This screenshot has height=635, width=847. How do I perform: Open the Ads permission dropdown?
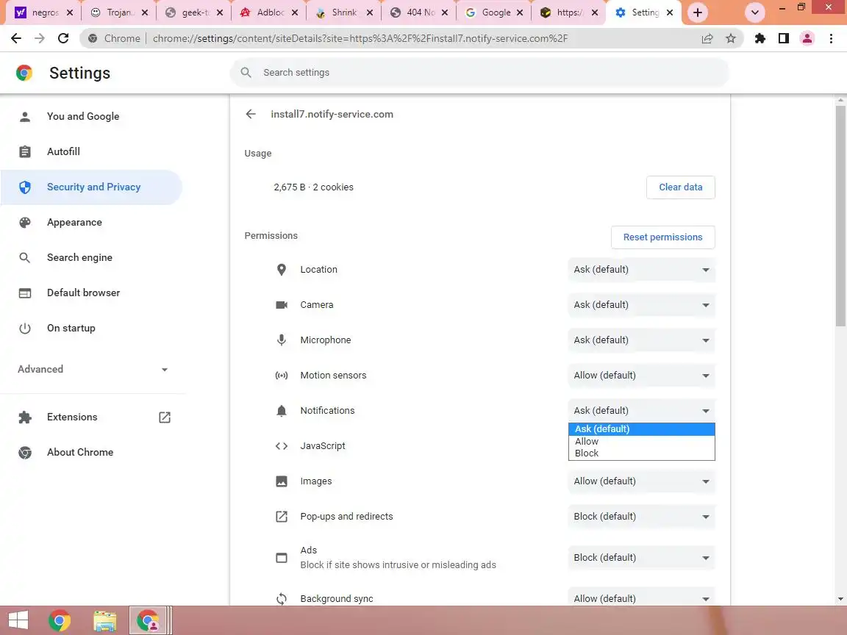point(642,558)
